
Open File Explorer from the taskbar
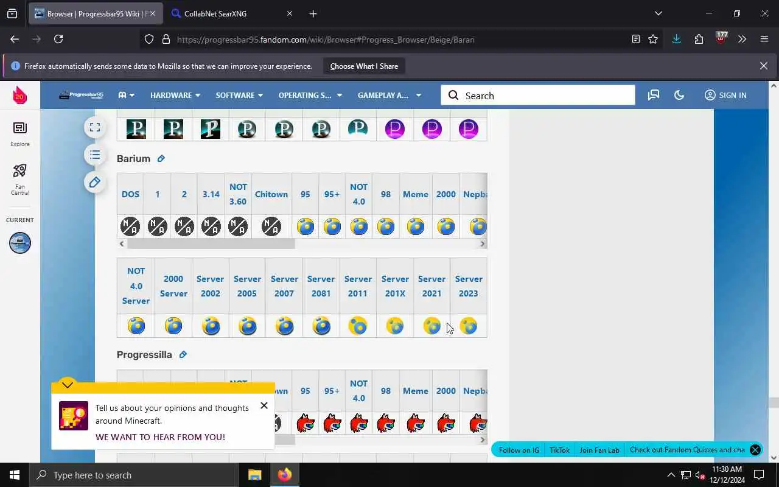pos(254,475)
